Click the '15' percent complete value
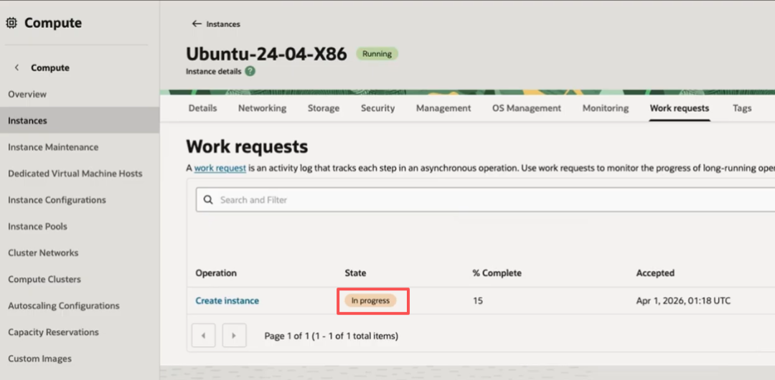The image size is (775, 380). tap(478, 300)
